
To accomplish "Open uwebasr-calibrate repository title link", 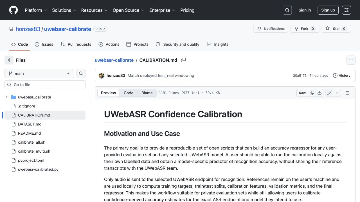I will tap(67, 29).
